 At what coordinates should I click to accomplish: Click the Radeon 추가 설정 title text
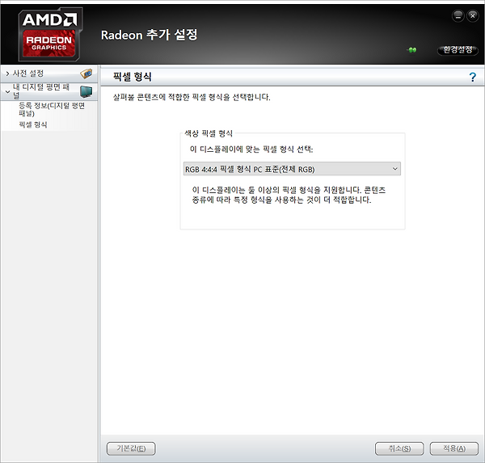coord(149,35)
